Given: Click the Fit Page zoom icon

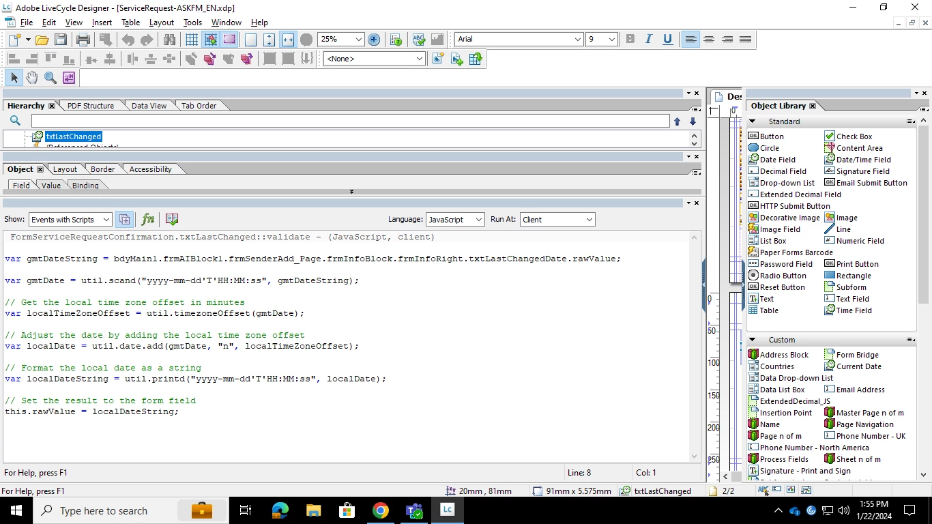Looking at the screenshot, I should click(270, 40).
